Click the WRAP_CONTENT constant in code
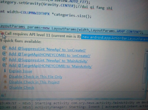 point(128,31)
